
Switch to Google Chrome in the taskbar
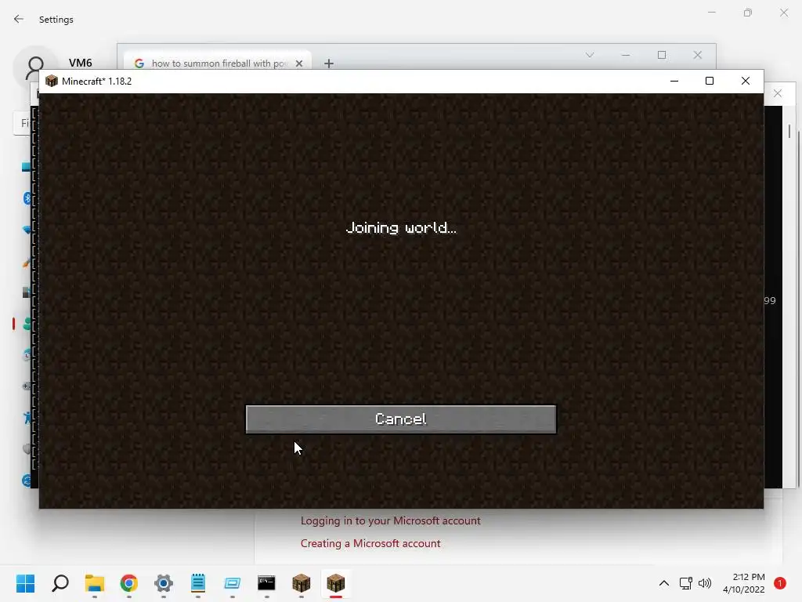point(129,583)
